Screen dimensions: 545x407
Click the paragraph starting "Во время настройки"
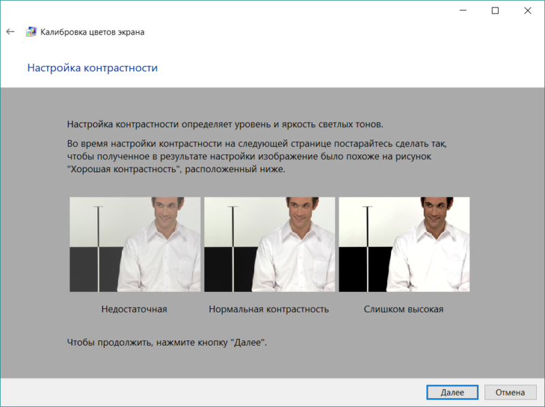257,157
